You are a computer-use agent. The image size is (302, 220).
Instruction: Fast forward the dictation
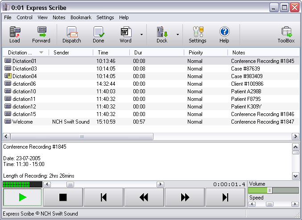[185, 197]
